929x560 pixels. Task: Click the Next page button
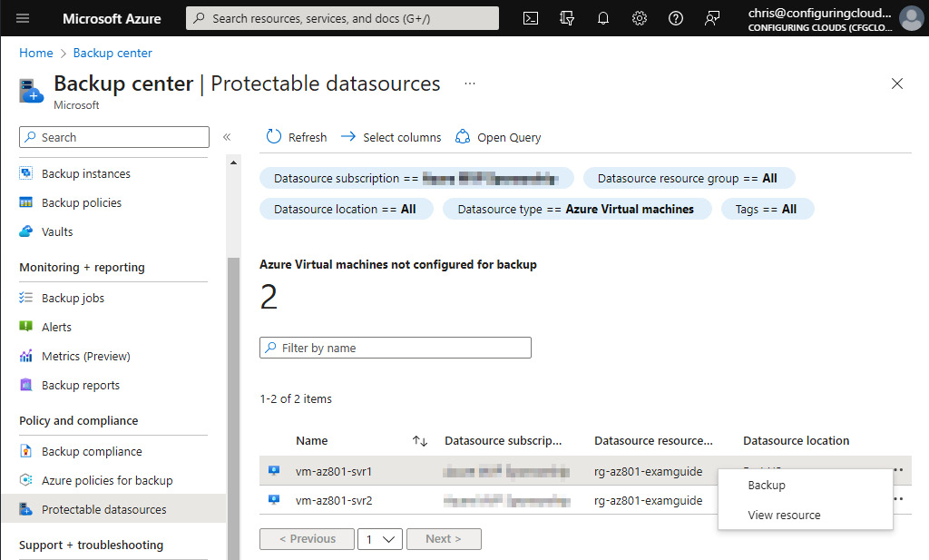click(443, 538)
